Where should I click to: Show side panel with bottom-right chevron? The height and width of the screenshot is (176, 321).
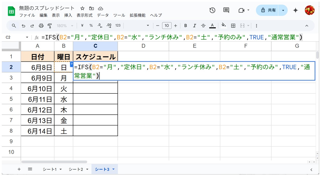click(x=312, y=169)
